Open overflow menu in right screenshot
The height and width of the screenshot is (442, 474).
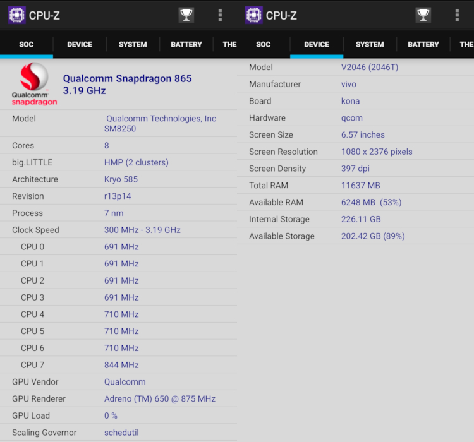point(457,15)
